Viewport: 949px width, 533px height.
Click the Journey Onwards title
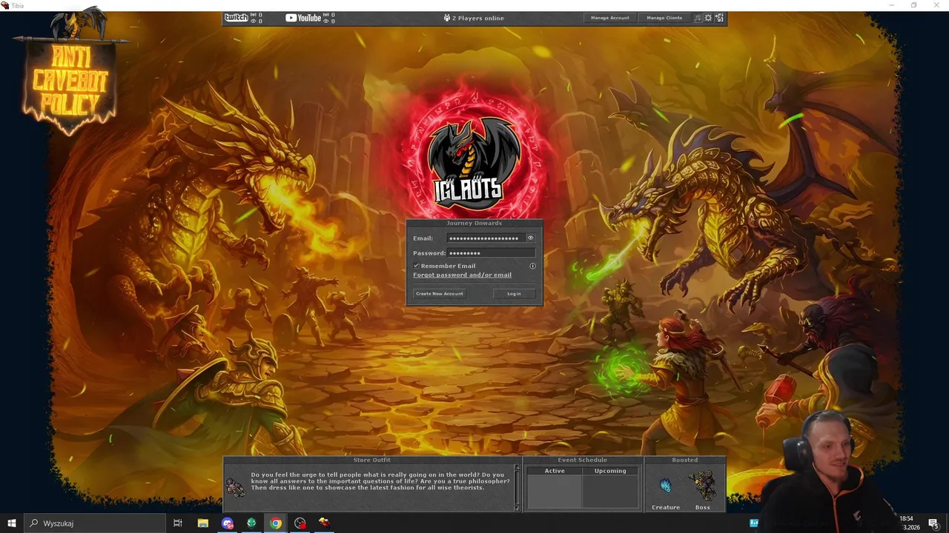tap(474, 223)
